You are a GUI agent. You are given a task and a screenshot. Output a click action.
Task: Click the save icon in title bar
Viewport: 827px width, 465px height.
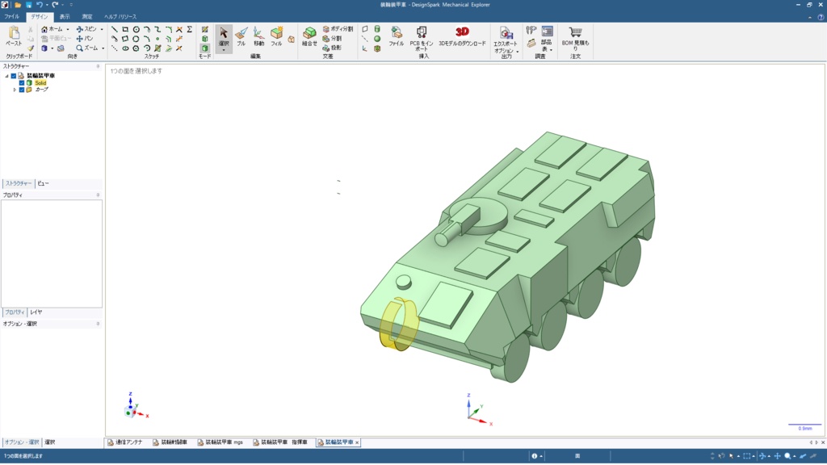coord(28,5)
